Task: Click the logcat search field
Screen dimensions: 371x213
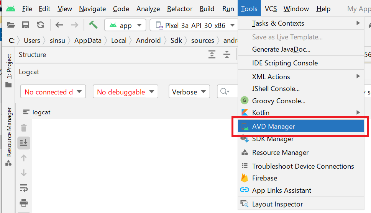Action: [x=227, y=91]
